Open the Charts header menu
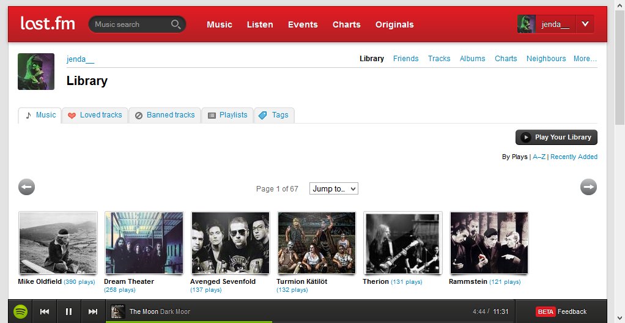The width and height of the screenshot is (625, 323). [x=346, y=24]
